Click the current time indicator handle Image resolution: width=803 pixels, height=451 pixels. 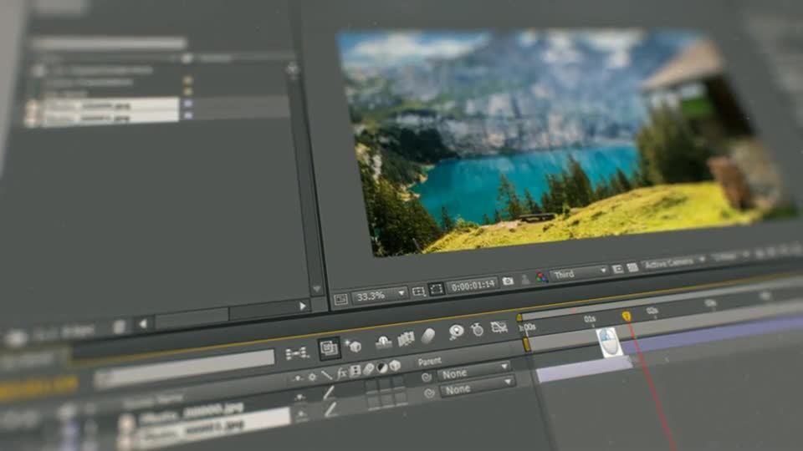tap(627, 317)
